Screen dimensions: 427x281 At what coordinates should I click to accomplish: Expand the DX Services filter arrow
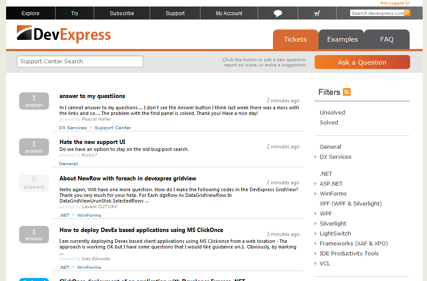tap(315, 157)
